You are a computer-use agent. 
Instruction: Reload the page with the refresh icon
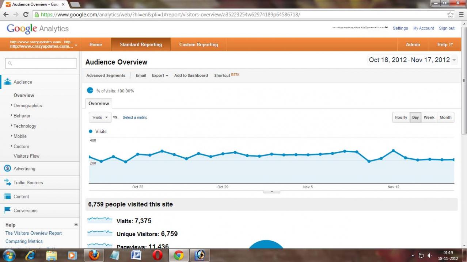click(26, 15)
